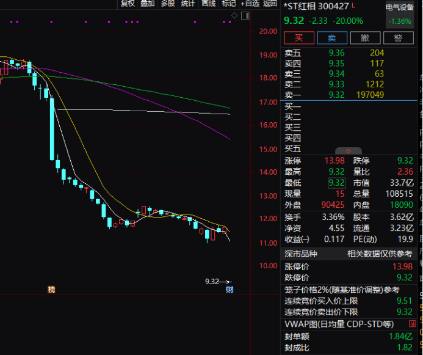This screenshot has height=355, width=423.
Task: Activate the 画线 drawing tool
Action: click(x=209, y=4)
